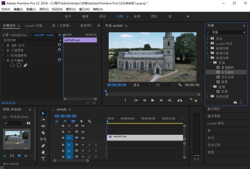Image resolution: width=250 pixels, height=169 pixels.
Task: Open the 适合 zoom level dropdown
Action: coord(142,85)
